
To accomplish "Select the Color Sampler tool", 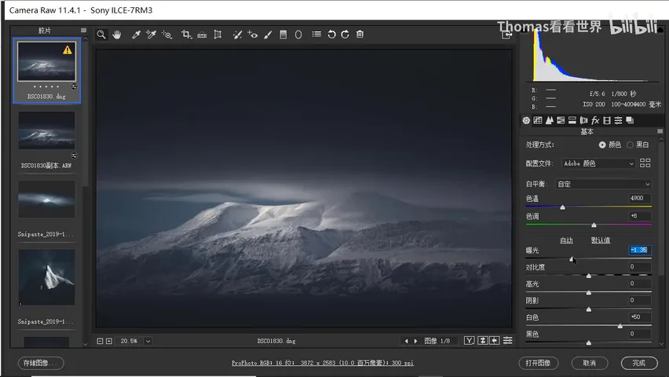I will (x=151, y=35).
